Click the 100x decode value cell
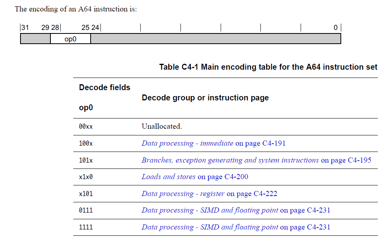The width and height of the screenshot is (381, 248). click(86, 144)
